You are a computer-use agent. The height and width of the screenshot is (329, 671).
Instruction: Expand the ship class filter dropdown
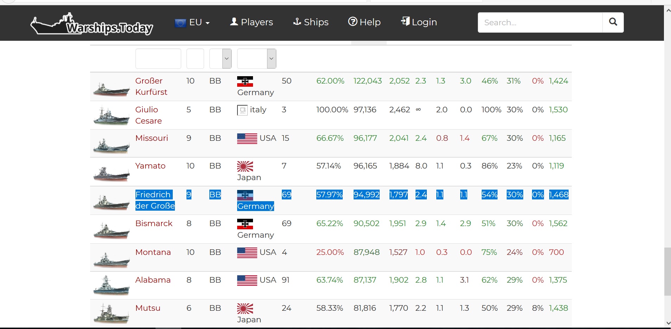(x=221, y=59)
